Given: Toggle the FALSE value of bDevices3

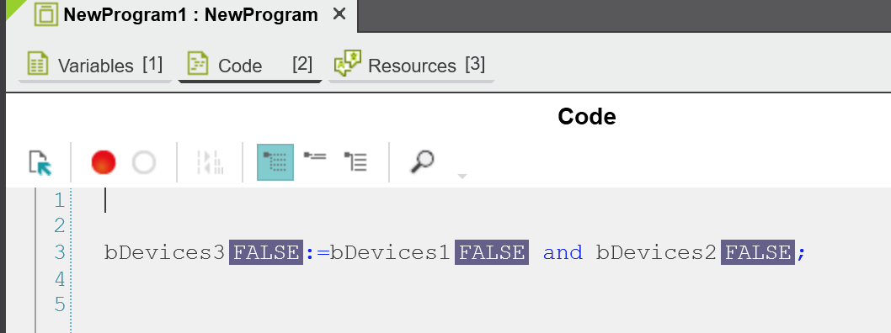Looking at the screenshot, I should [266, 252].
